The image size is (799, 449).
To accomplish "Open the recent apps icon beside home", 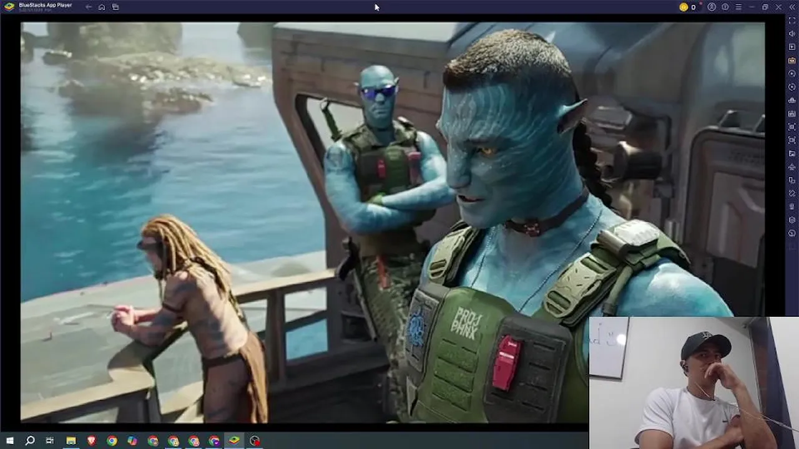I will pos(115,7).
